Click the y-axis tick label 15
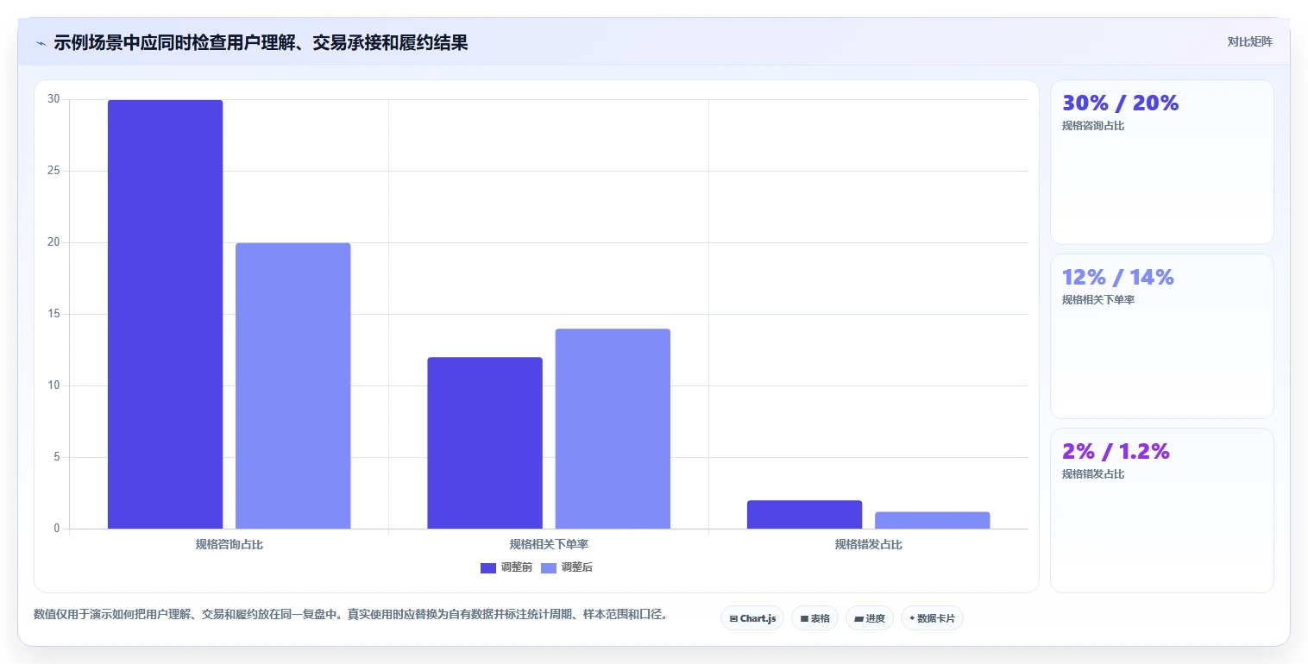The image size is (1308, 664). [x=54, y=314]
